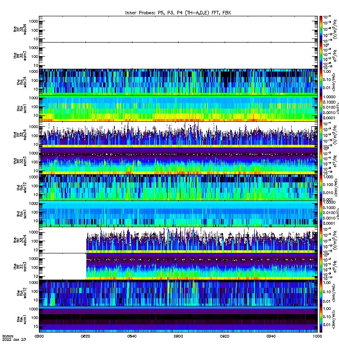Click the 1000 time axis label
339x362 pixels.
(317, 336)
